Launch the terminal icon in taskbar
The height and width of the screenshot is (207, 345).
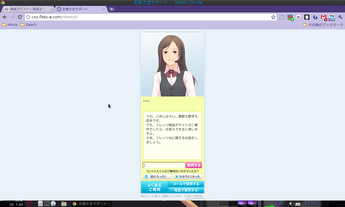[x=47, y=204]
